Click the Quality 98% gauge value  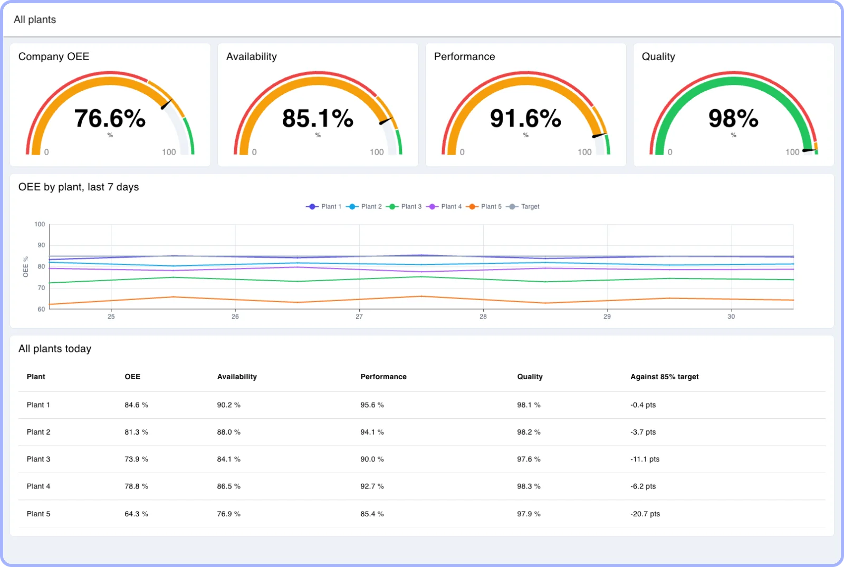click(x=733, y=118)
